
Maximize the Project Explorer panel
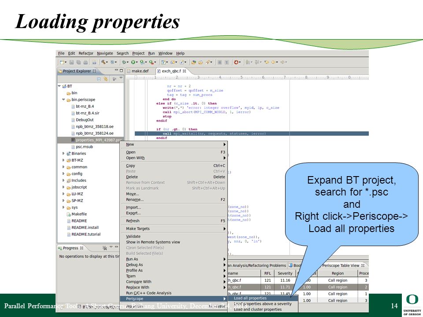click(122, 70)
